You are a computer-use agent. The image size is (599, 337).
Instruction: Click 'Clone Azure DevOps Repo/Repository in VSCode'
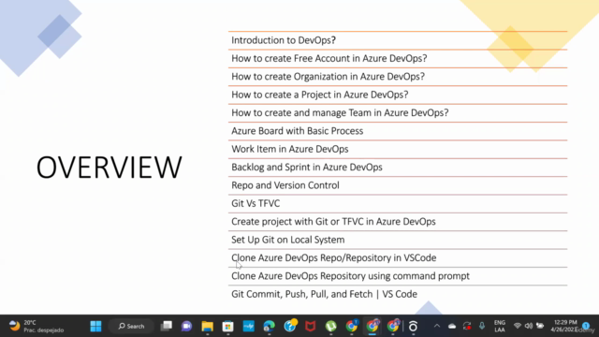click(334, 258)
